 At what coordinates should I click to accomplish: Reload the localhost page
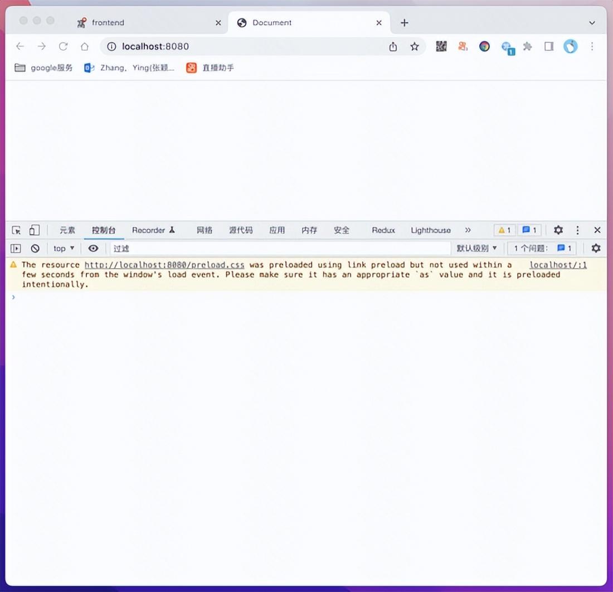[x=63, y=46]
